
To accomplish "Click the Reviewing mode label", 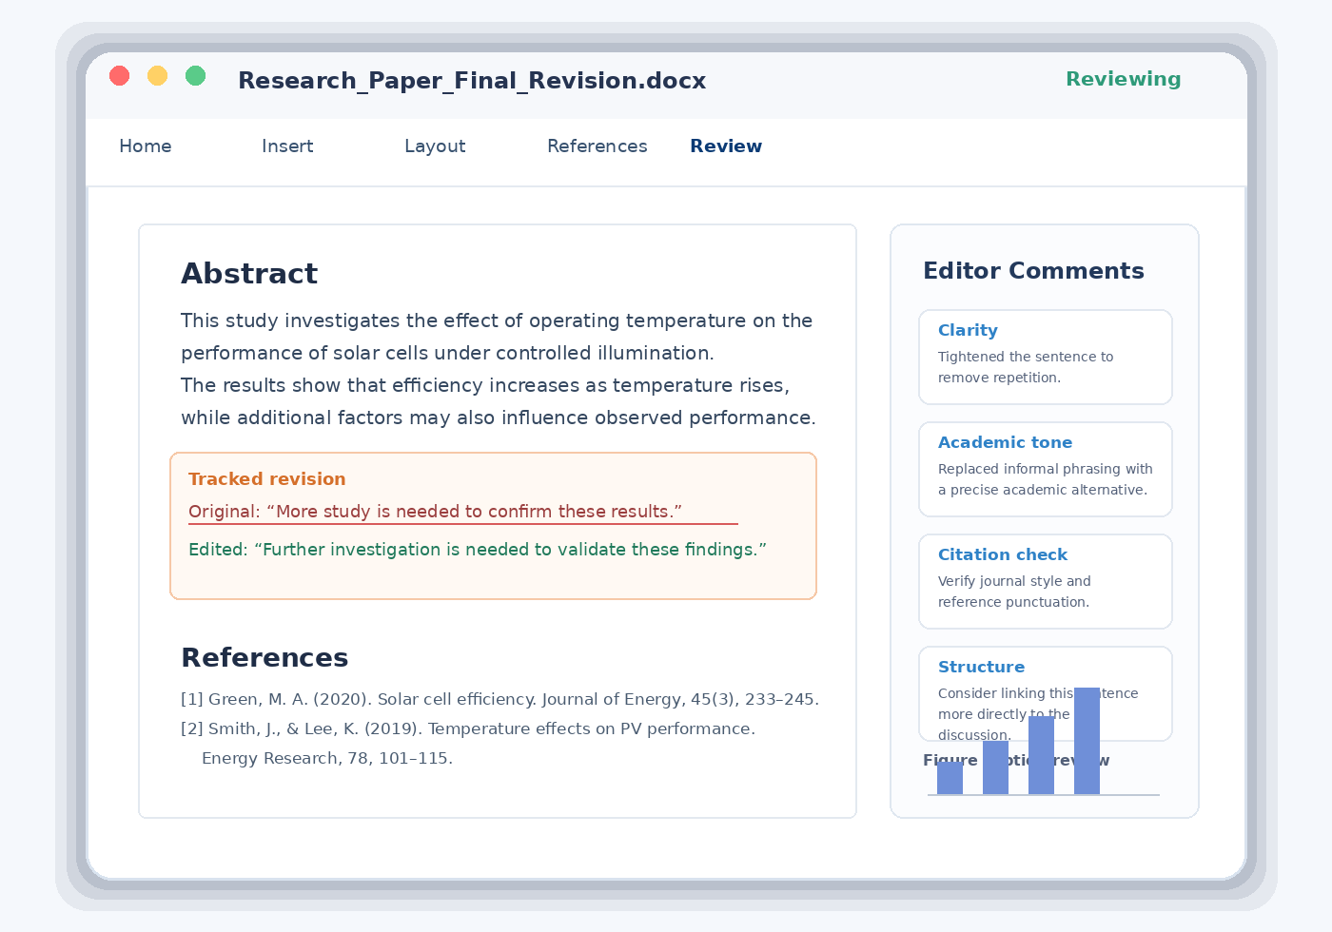I will 1123,80.
